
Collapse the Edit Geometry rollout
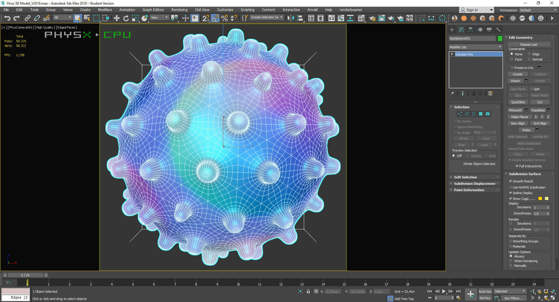click(529, 38)
